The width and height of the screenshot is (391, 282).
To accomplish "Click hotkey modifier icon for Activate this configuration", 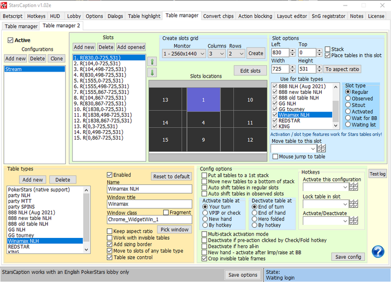I will click(353, 187).
